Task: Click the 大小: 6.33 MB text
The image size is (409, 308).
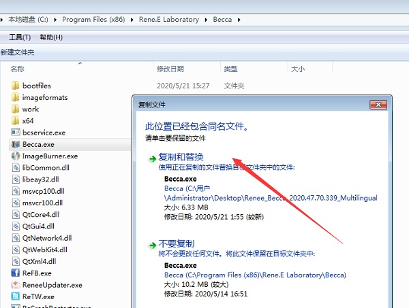Action: 186,207
